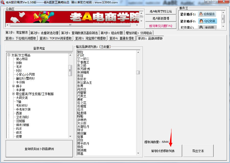Viewport: 230px width, 163px height.
Task: Select 卫衣/绒衫 category
Action: pos(22,117)
